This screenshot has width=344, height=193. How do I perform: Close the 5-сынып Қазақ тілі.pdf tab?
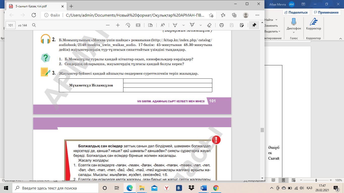coord(63,6)
